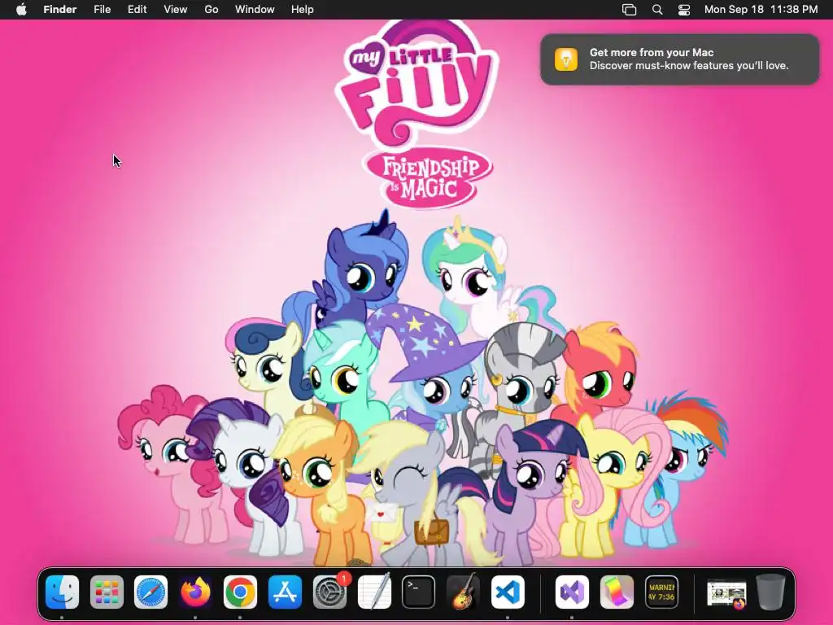
Task: Open the View menu
Action: 176,10
